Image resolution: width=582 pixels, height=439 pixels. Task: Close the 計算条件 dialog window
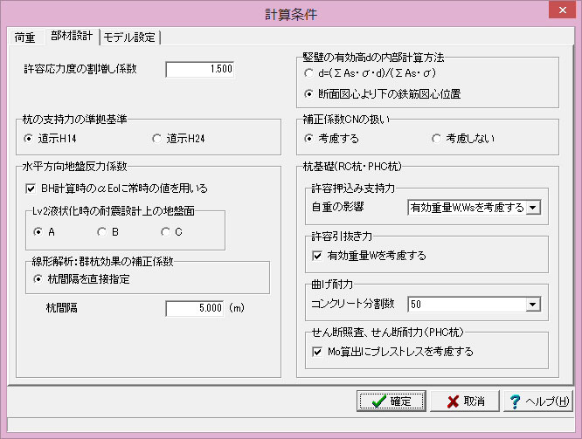tap(562, 10)
